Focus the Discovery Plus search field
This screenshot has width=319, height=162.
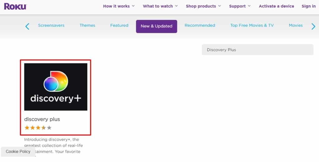[258, 50]
